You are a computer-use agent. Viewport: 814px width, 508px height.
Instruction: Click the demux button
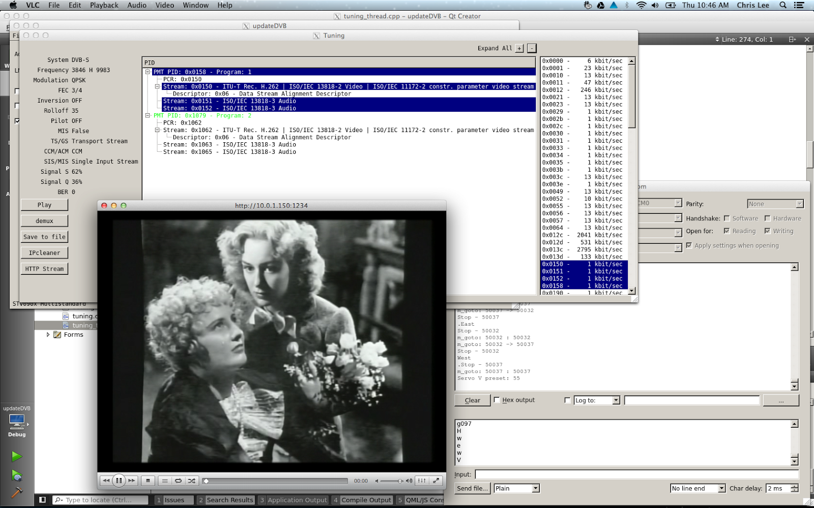(x=45, y=221)
